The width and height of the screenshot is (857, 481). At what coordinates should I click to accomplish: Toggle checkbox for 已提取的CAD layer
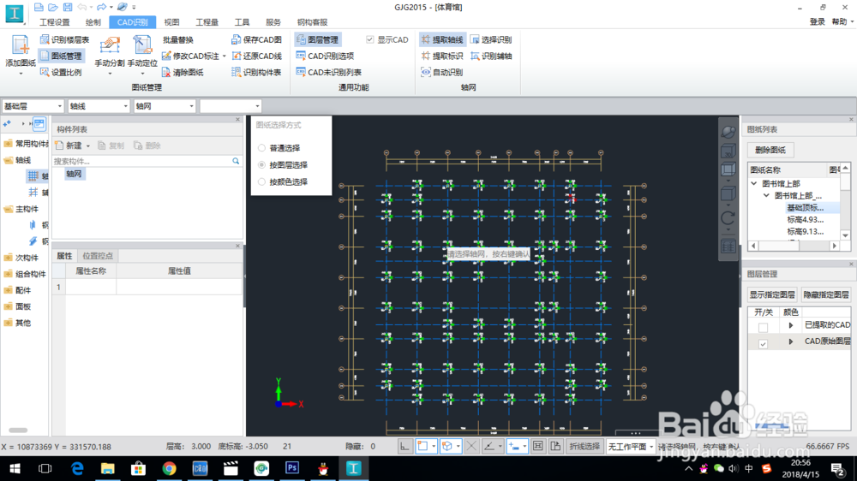click(x=763, y=327)
